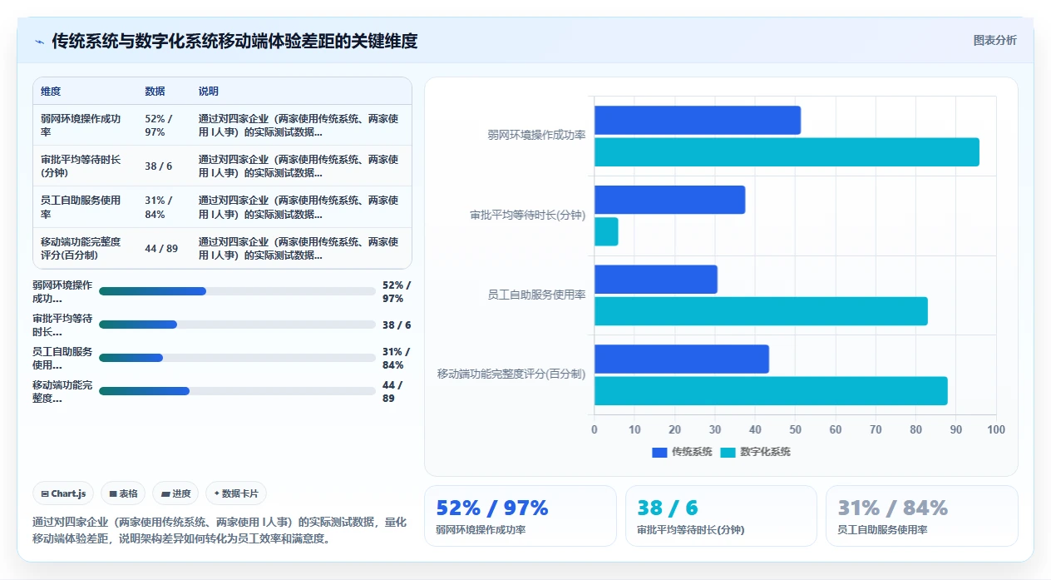Click the 38 / 6 data card
This screenshot has height=580, width=1051.
click(x=721, y=516)
